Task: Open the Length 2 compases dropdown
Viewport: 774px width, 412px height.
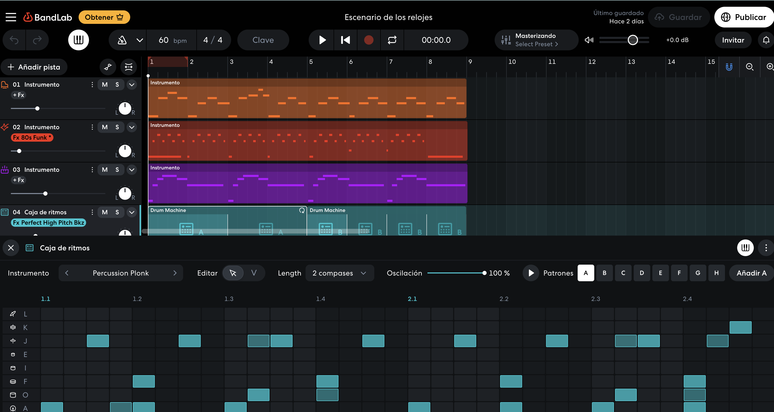Action: [x=340, y=273]
